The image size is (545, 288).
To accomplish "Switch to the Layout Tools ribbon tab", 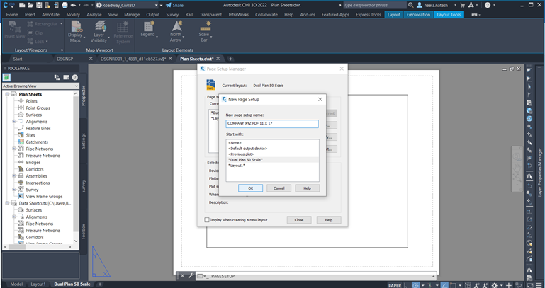I will [449, 15].
